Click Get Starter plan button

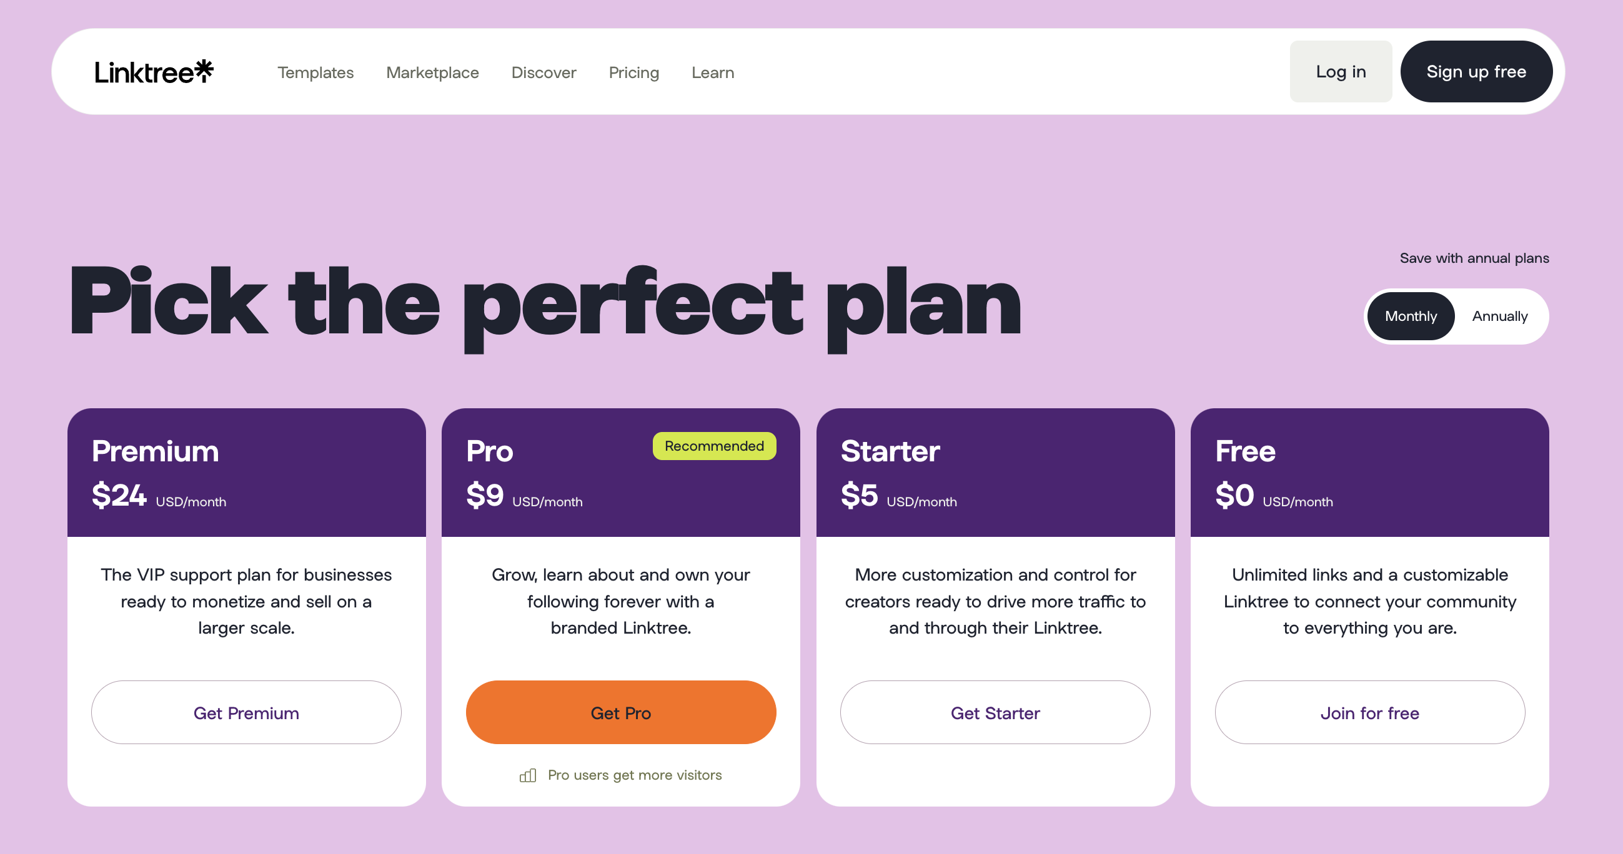point(996,712)
